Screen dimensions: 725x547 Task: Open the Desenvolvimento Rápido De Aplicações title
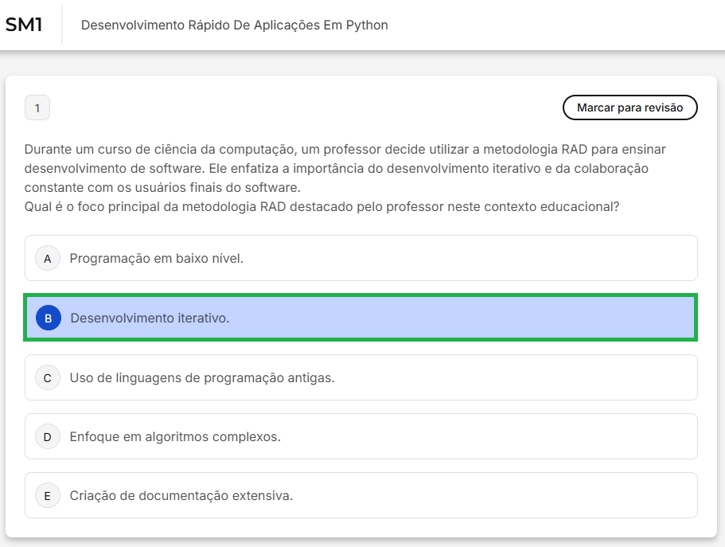click(234, 25)
